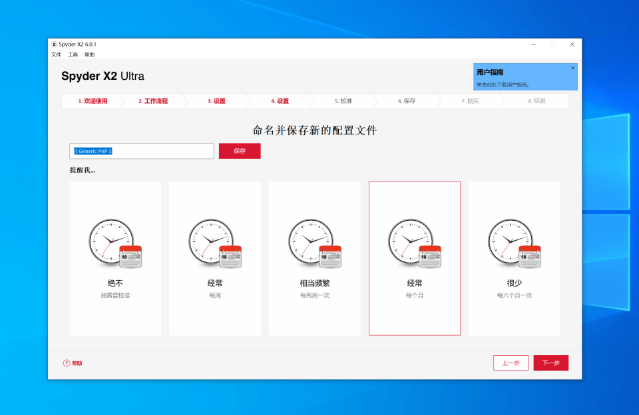
Task: Click the profile name input field
Action: [x=142, y=151]
